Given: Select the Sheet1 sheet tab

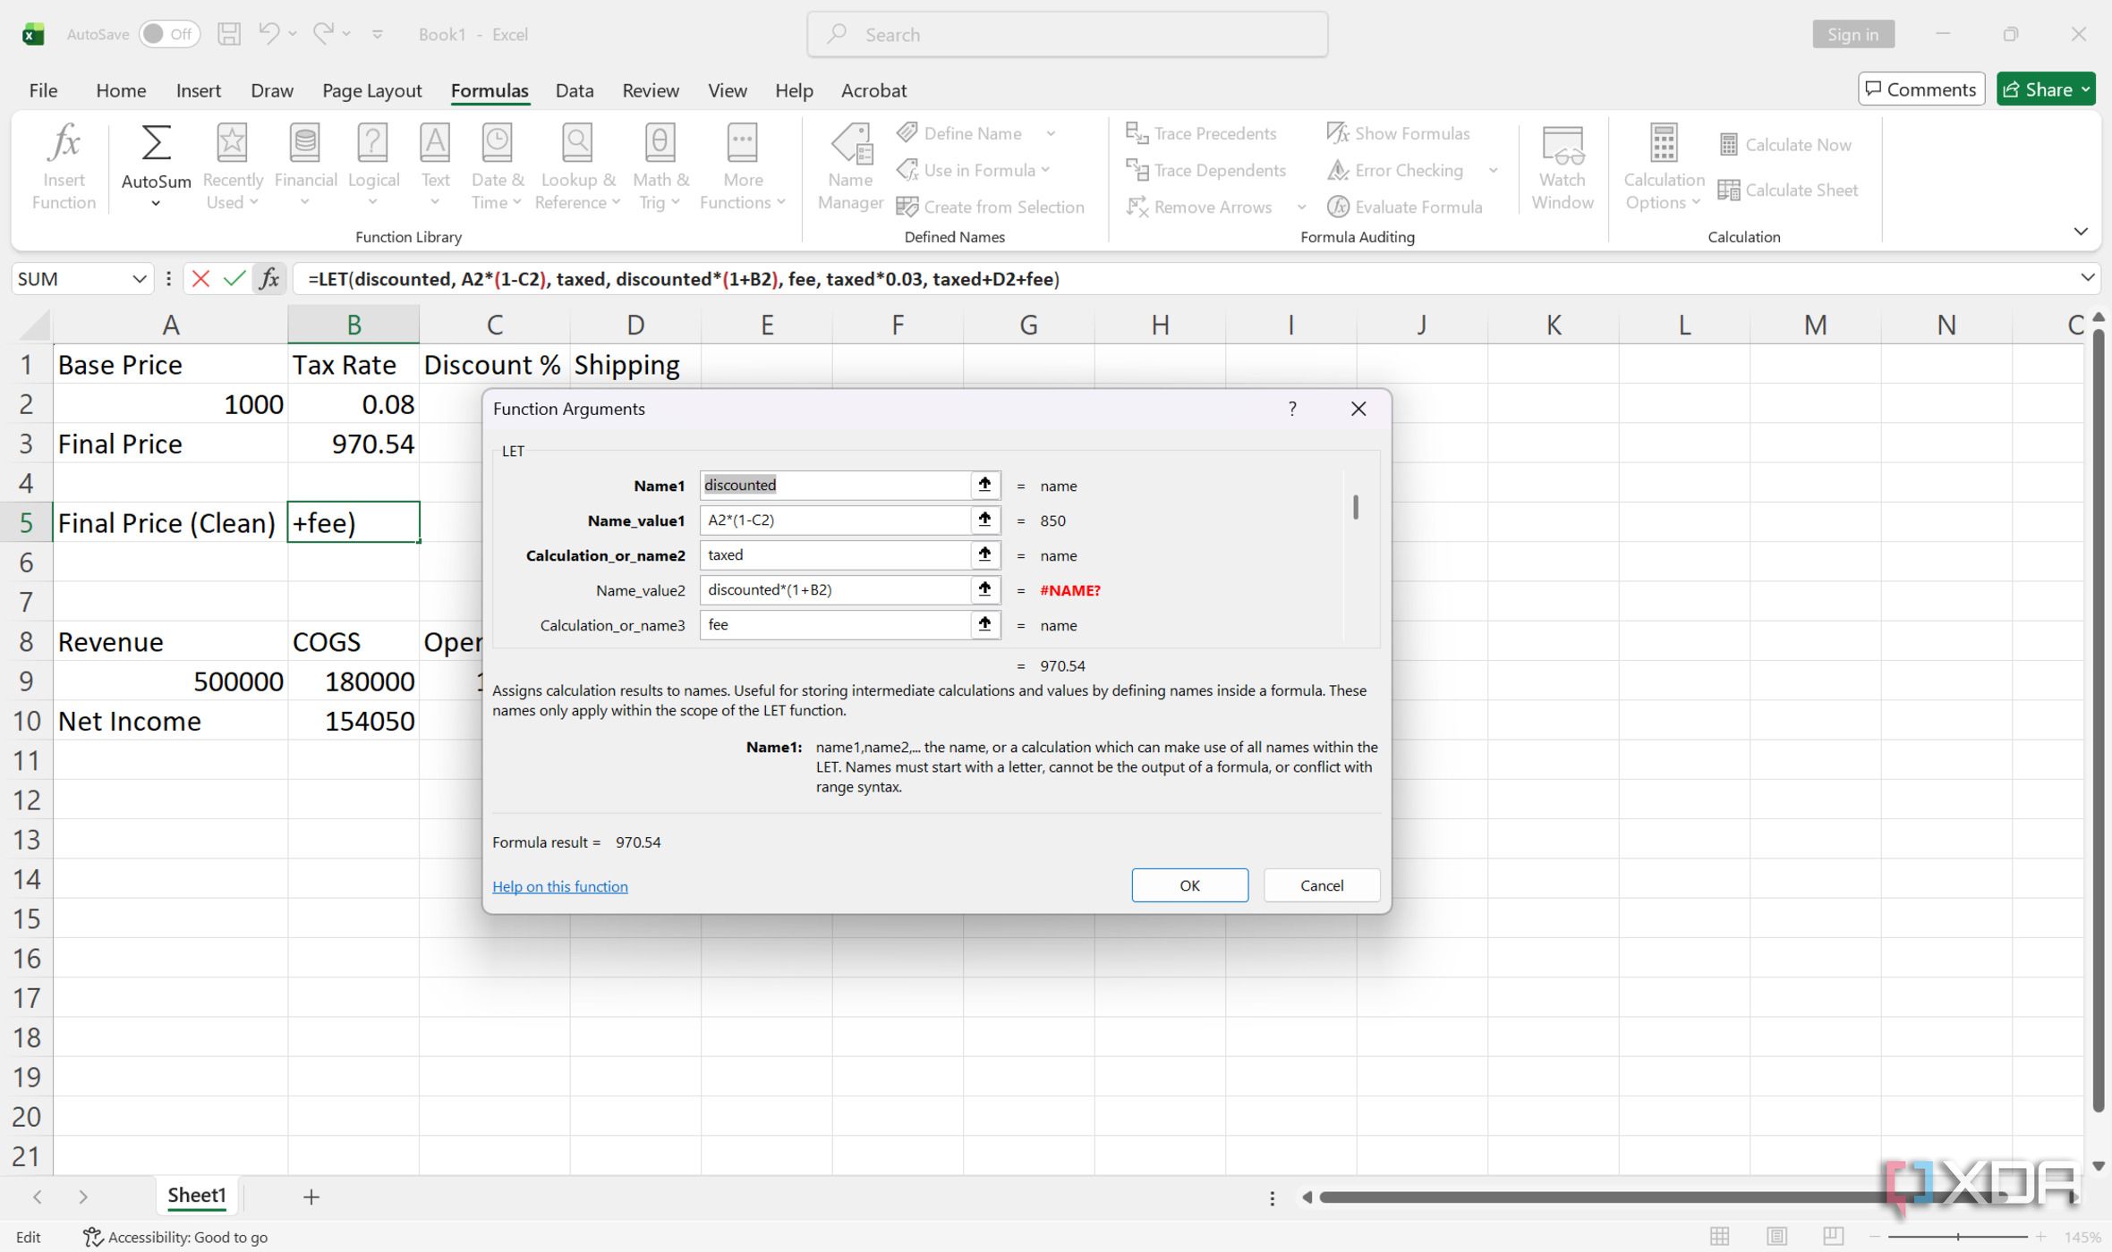Looking at the screenshot, I should pos(197,1196).
